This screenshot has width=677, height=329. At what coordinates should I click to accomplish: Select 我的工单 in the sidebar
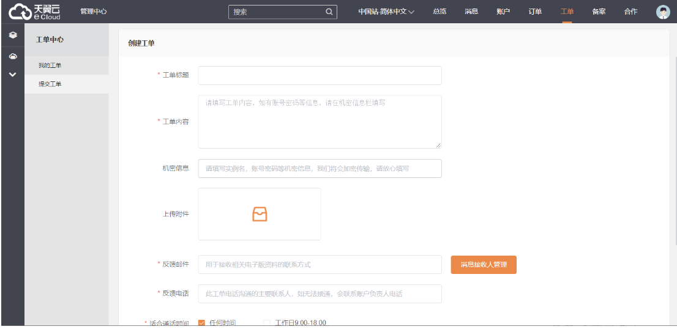click(50, 65)
